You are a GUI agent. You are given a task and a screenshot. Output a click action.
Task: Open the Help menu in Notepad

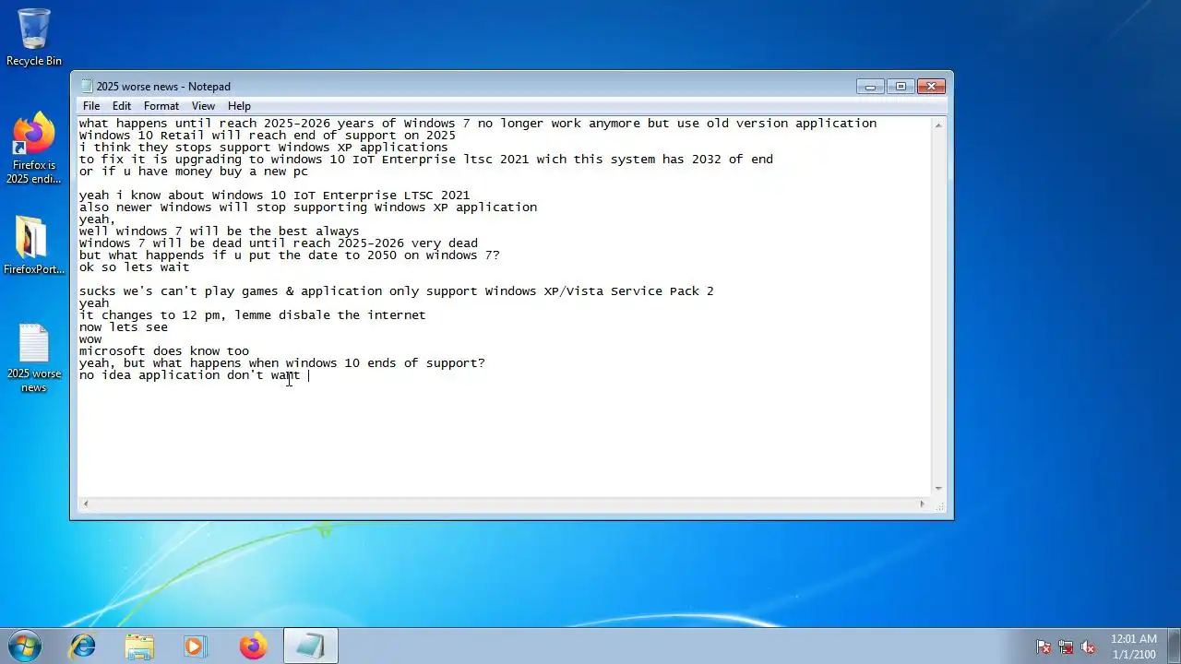click(239, 106)
